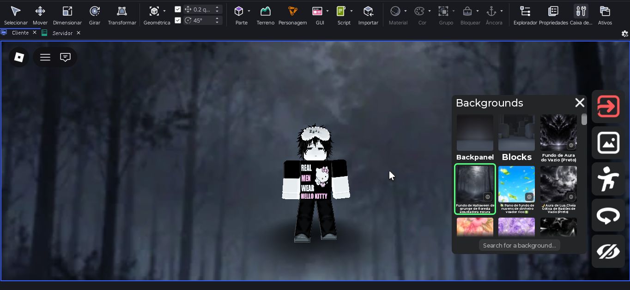Click the GUI icon
The width and height of the screenshot is (630, 290).
pos(317,11)
